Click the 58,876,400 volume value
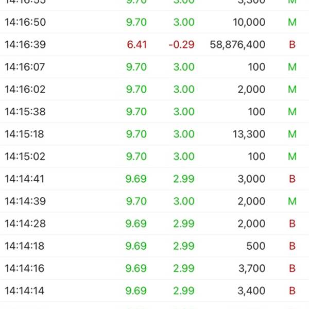This screenshot has width=309, height=309. [x=237, y=44]
